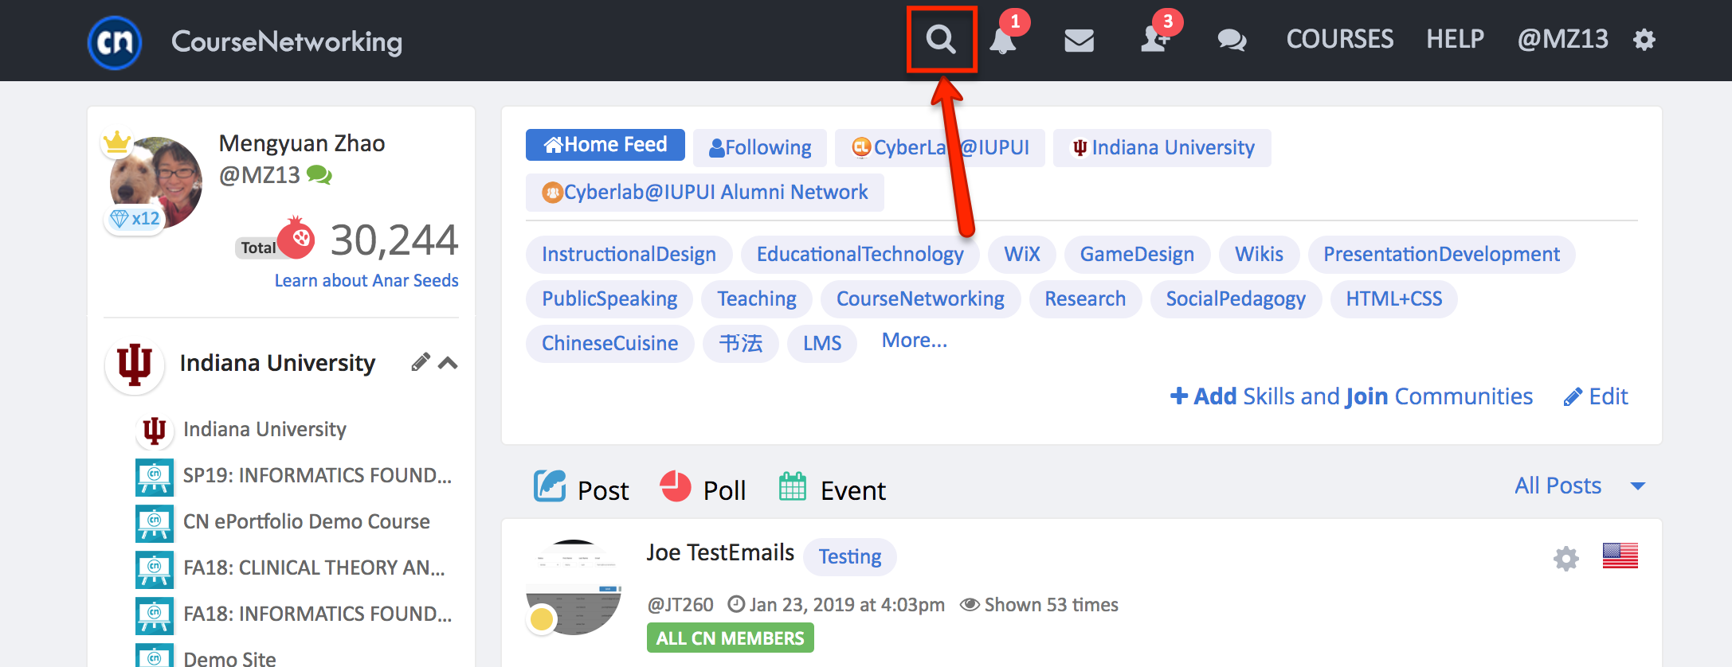The height and width of the screenshot is (667, 1732).
Task: Click the Indiana University trident logo
Action: 135,365
